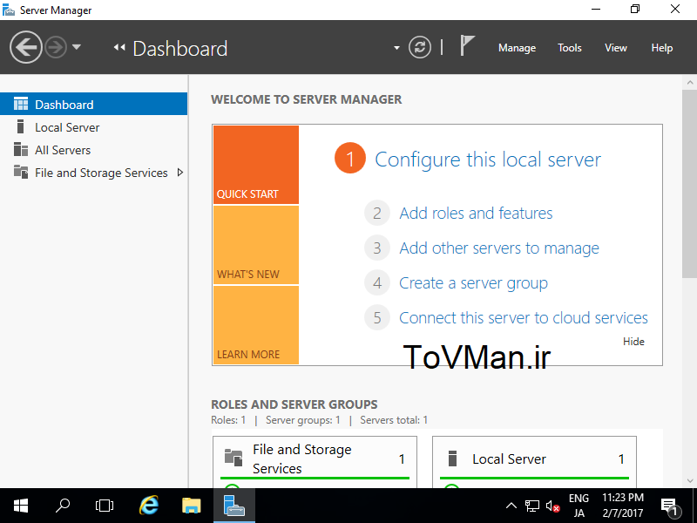The width and height of the screenshot is (697, 523).
Task: Open the navigation history dropdown arrow
Action: tap(77, 47)
